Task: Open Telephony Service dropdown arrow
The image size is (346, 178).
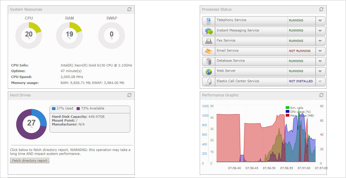Action: click(x=320, y=20)
